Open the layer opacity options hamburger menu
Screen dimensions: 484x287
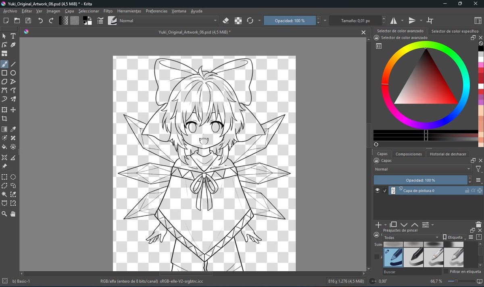pos(478,180)
